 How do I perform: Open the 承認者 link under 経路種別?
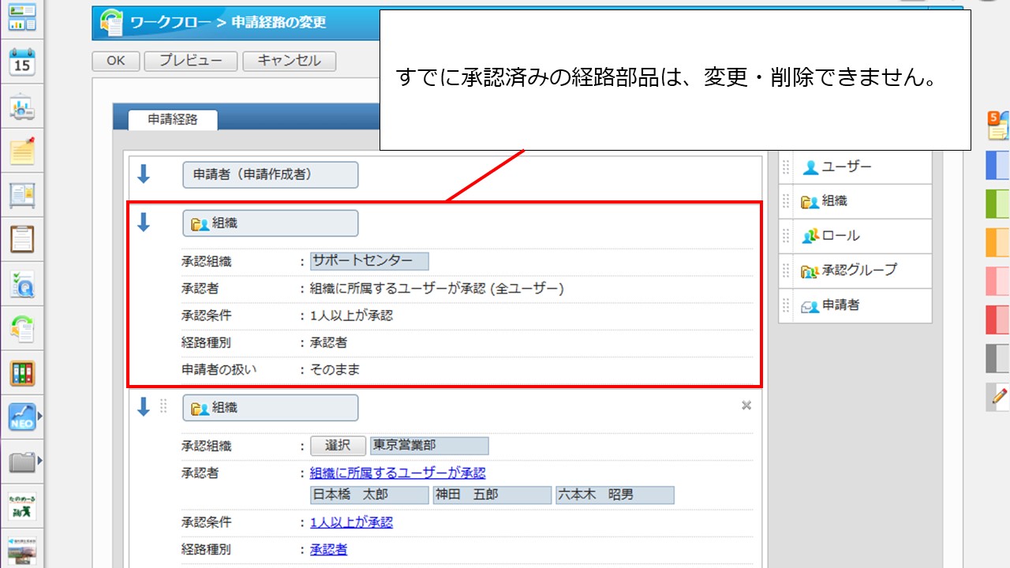tap(328, 550)
